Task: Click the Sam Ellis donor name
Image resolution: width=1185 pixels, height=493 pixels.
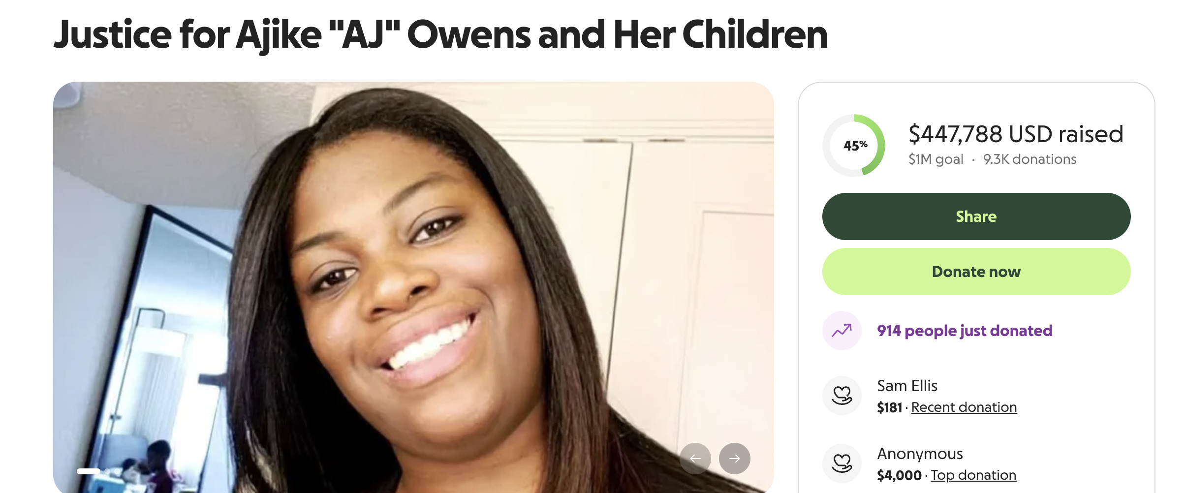Action: coord(907,386)
